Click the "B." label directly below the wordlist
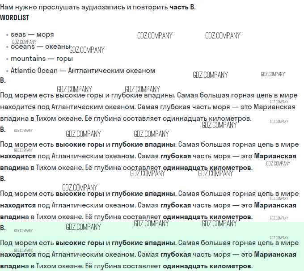The image size is (304, 271). click(3, 80)
